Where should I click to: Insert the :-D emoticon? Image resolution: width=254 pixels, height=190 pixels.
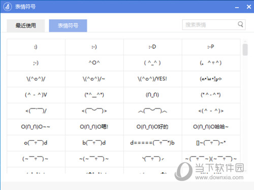pos(153,47)
